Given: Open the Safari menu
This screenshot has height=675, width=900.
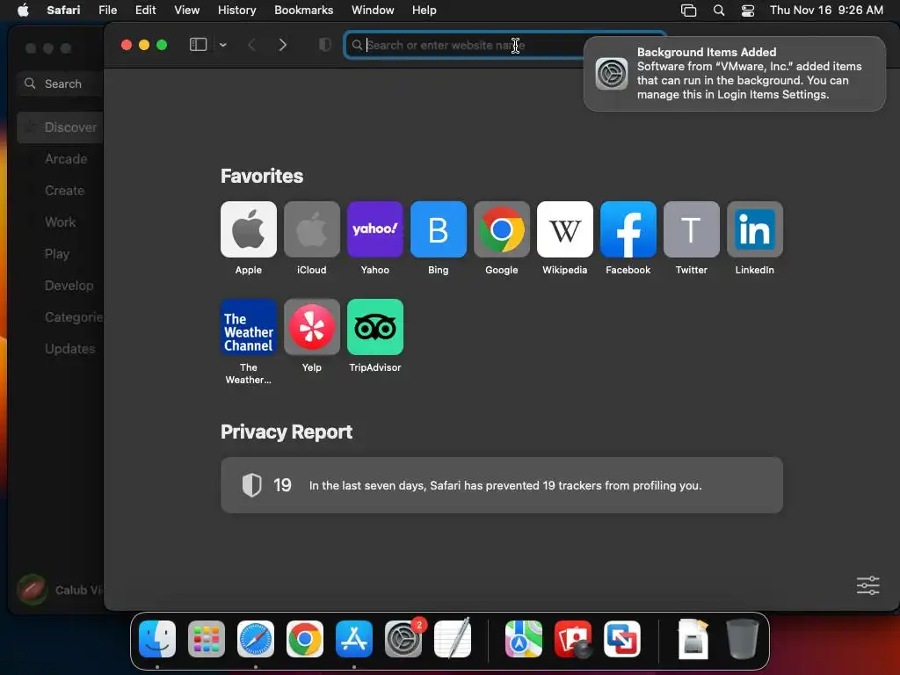Looking at the screenshot, I should point(63,11).
